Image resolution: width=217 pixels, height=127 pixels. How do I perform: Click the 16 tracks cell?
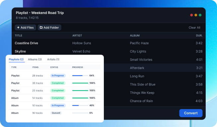click(x=37, y=113)
